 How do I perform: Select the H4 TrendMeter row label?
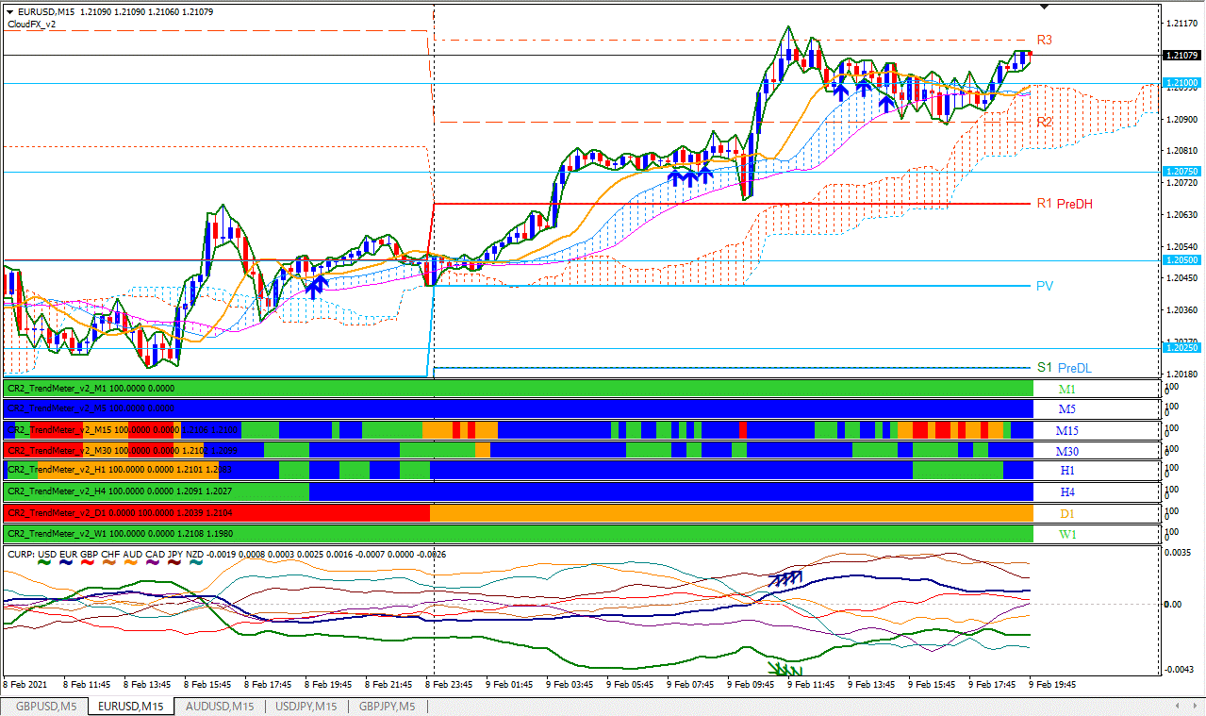[1066, 491]
